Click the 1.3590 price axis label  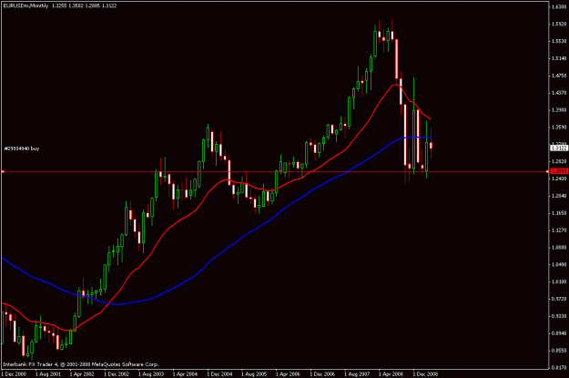(560, 128)
